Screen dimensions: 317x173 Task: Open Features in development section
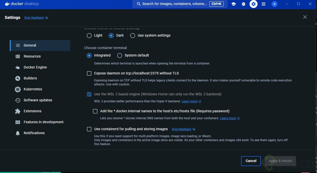40,122
